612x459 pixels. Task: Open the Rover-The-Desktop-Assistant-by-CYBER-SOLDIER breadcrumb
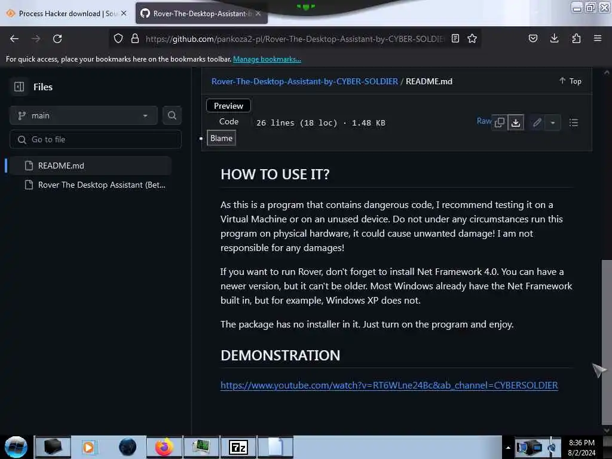304,81
